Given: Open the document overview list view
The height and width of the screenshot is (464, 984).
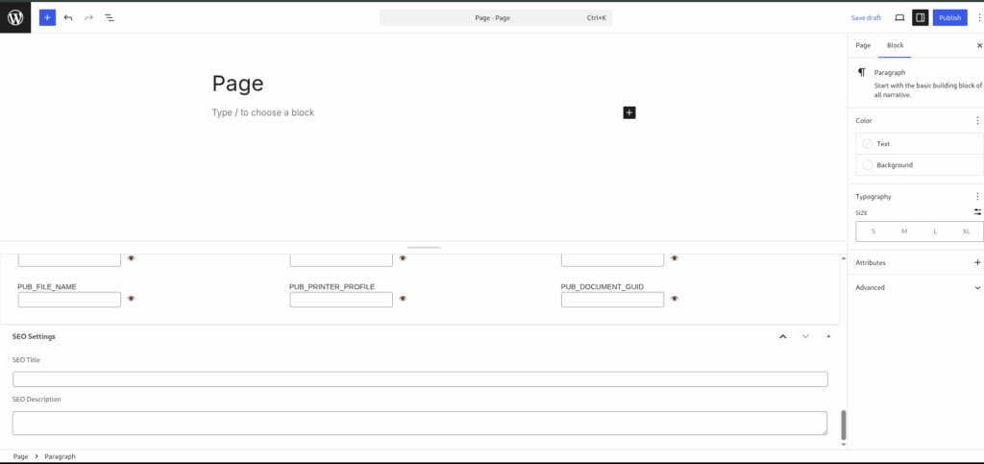Looking at the screenshot, I should tap(110, 17).
